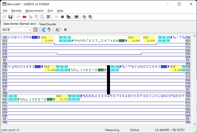Click the black cursor marker bar

pyautogui.click(x=108, y=80)
